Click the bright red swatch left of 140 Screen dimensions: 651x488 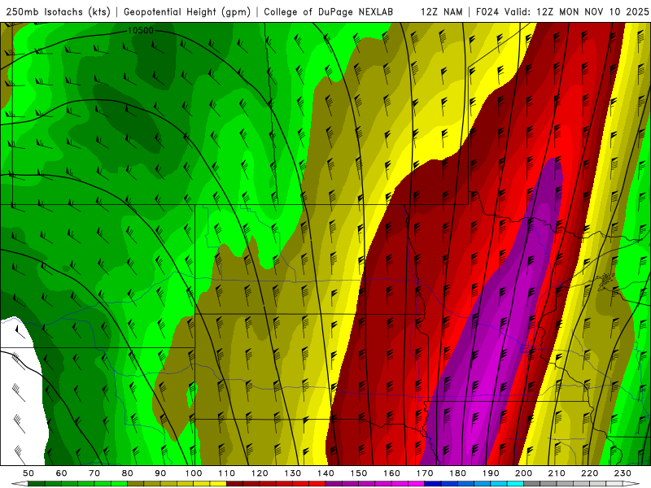click(317, 484)
